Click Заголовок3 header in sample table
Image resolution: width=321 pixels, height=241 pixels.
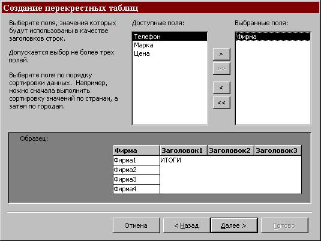pyautogui.click(x=278, y=150)
